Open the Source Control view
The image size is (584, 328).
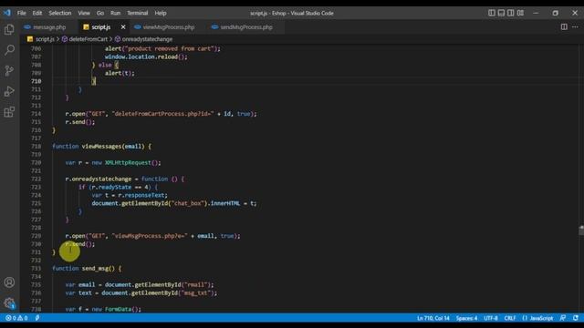point(9,71)
